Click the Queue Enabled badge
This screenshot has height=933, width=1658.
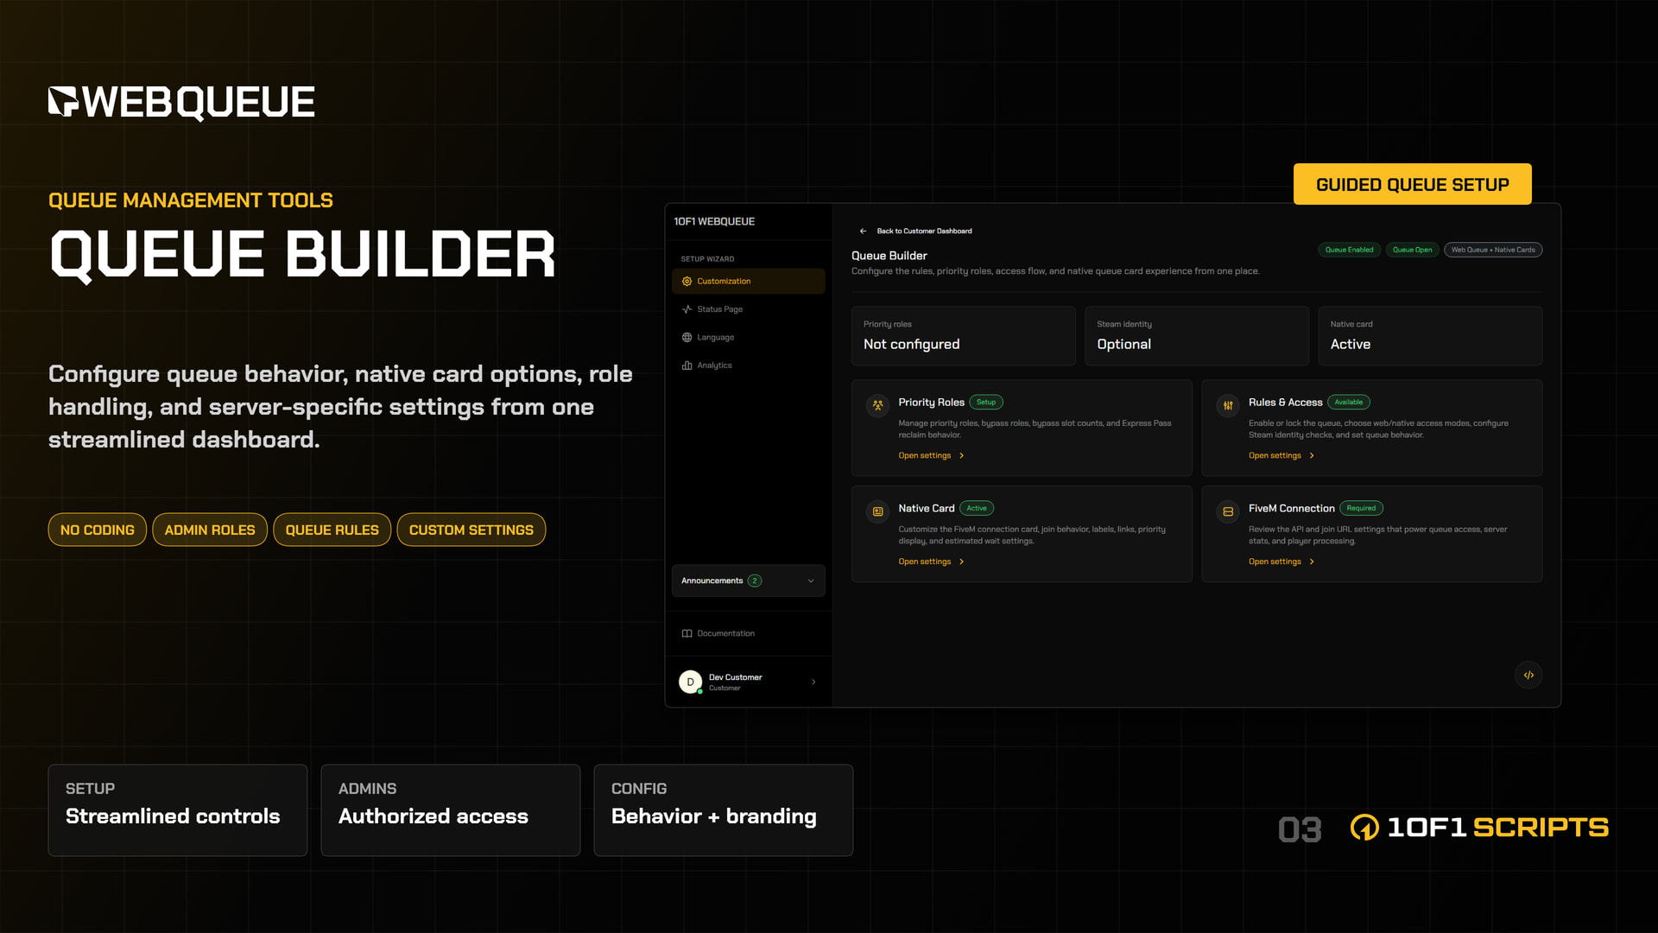coord(1349,251)
